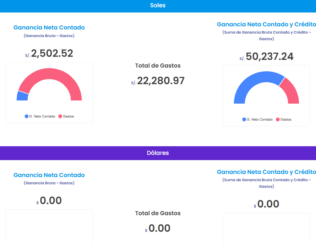This screenshot has height=246, width=316.
Task: Select the S/. 22,280.97 total expenses amount
Action: click(160, 81)
